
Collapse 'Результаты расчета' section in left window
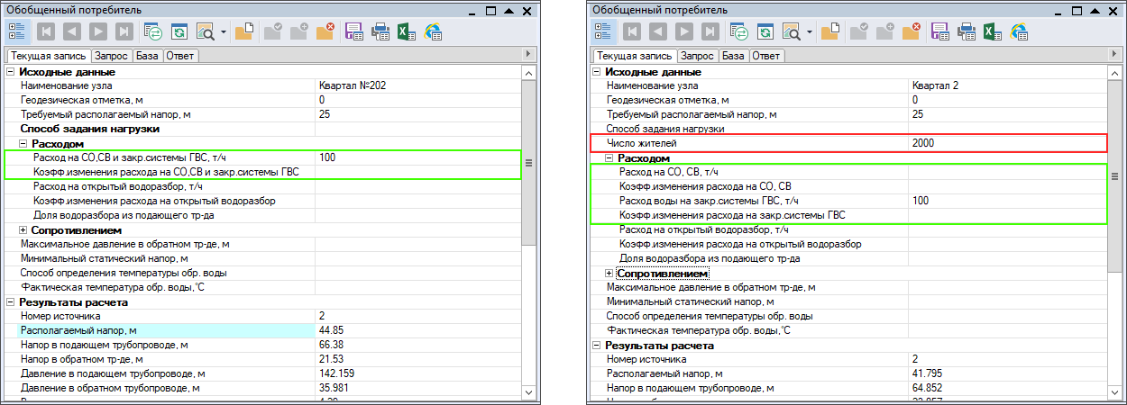click(x=11, y=302)
